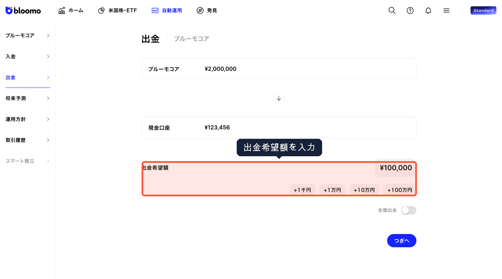502x279 pixels.
Task: Click the chevron next to スマート積立
Action: click(48, 161)
